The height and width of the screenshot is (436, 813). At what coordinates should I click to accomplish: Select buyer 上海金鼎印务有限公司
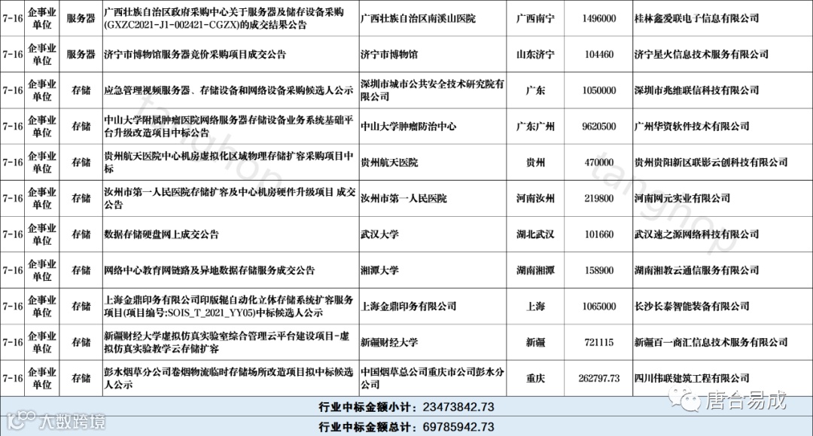(x=409, y=306)
